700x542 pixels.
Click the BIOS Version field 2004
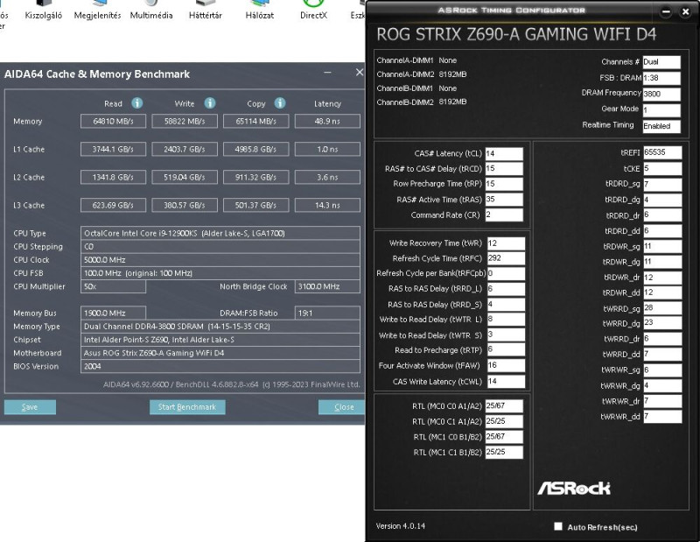click(220, 366)
